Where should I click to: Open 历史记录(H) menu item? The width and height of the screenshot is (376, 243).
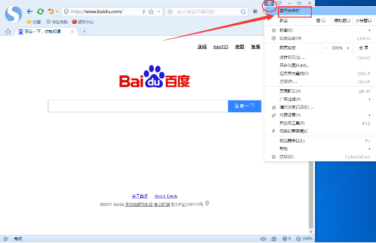pos(320,38)
